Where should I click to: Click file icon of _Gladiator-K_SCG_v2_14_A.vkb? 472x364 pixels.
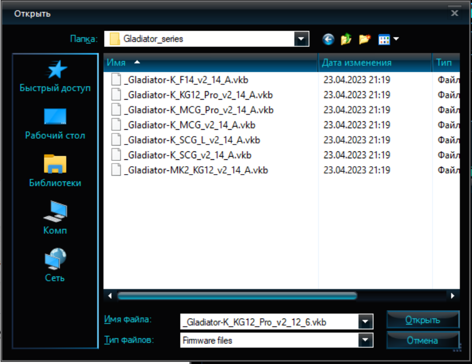click(116, 155)
